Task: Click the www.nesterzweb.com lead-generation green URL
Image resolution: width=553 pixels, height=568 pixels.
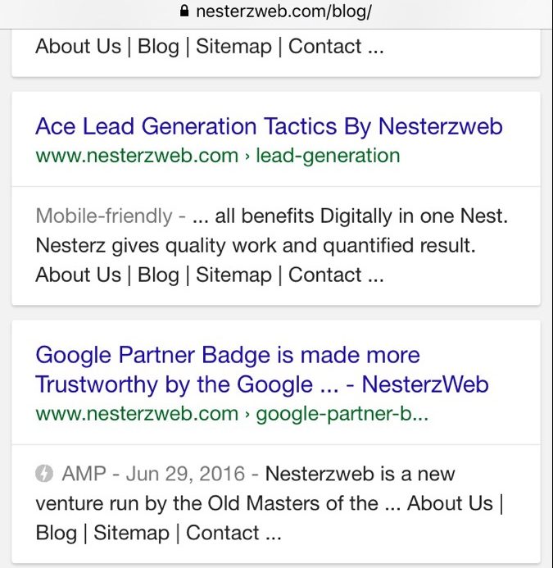Action: [x=218, y=156]
